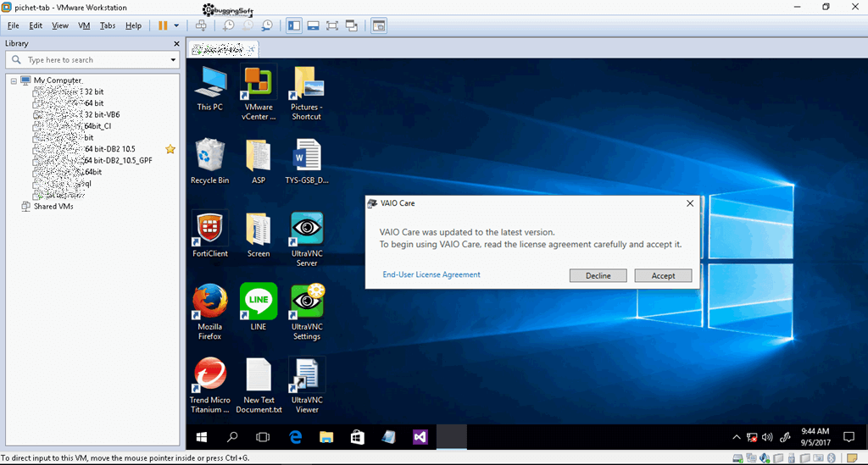Select the Pictures - Shortcut folder icon
Screen dimensions: 868x465
pyautogui.click(x=307, y=93)
